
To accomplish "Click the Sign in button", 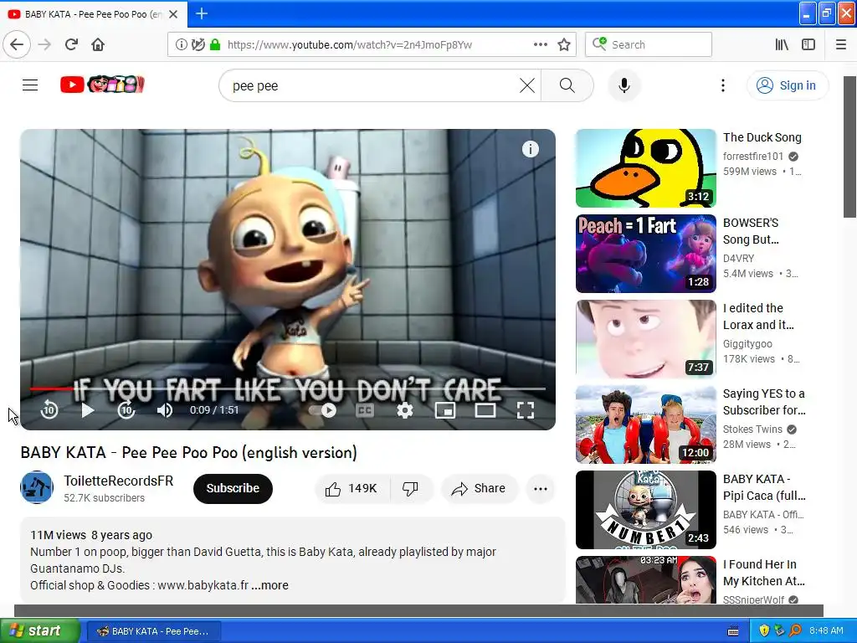I will point(787,85).
